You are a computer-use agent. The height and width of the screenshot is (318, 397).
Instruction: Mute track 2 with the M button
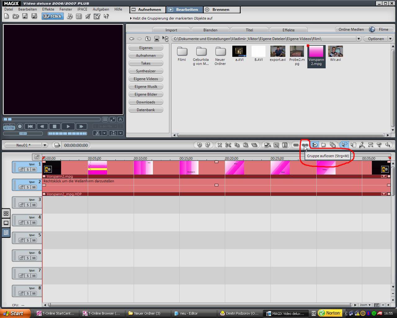pos(34,187)
